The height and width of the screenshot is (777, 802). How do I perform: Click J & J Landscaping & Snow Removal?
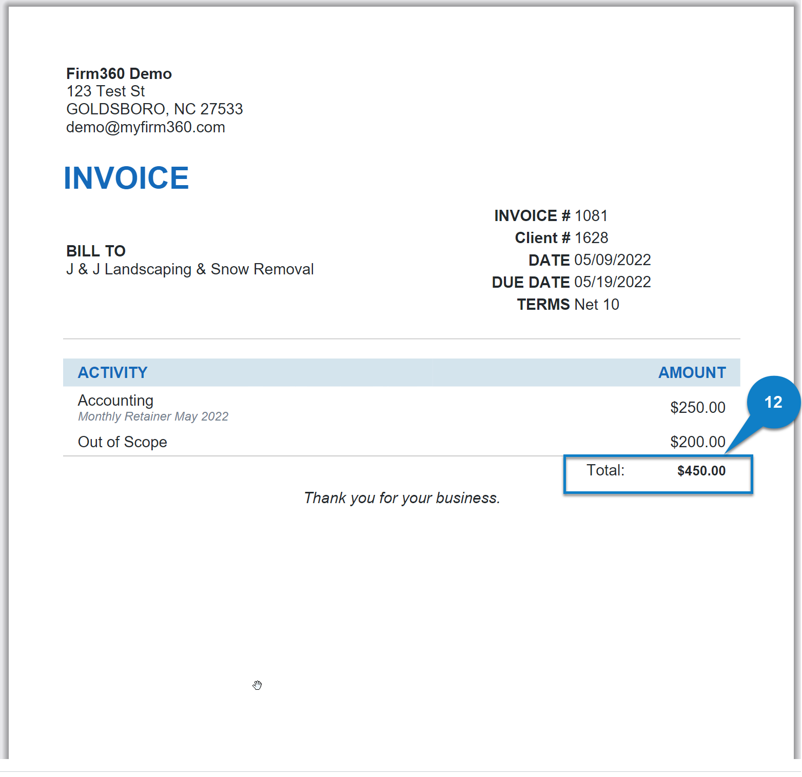(x=189, y=269)
